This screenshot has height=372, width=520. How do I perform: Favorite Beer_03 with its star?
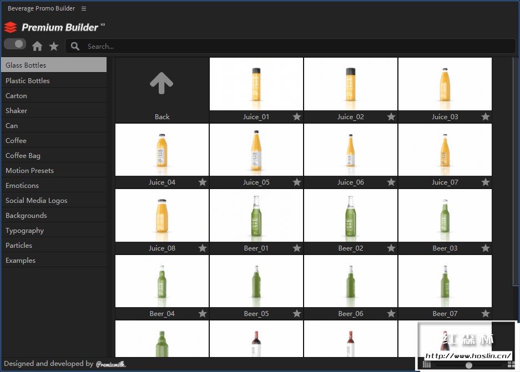coord(486,248)
